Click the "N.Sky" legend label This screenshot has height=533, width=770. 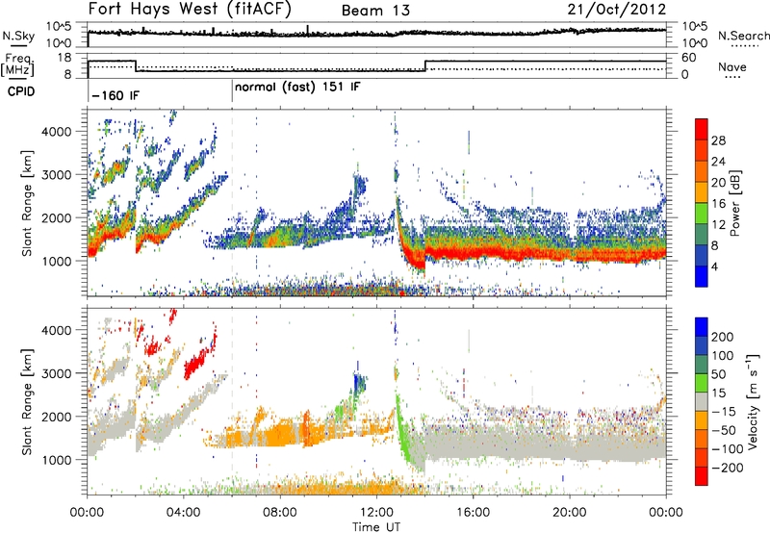pos(18,36)
